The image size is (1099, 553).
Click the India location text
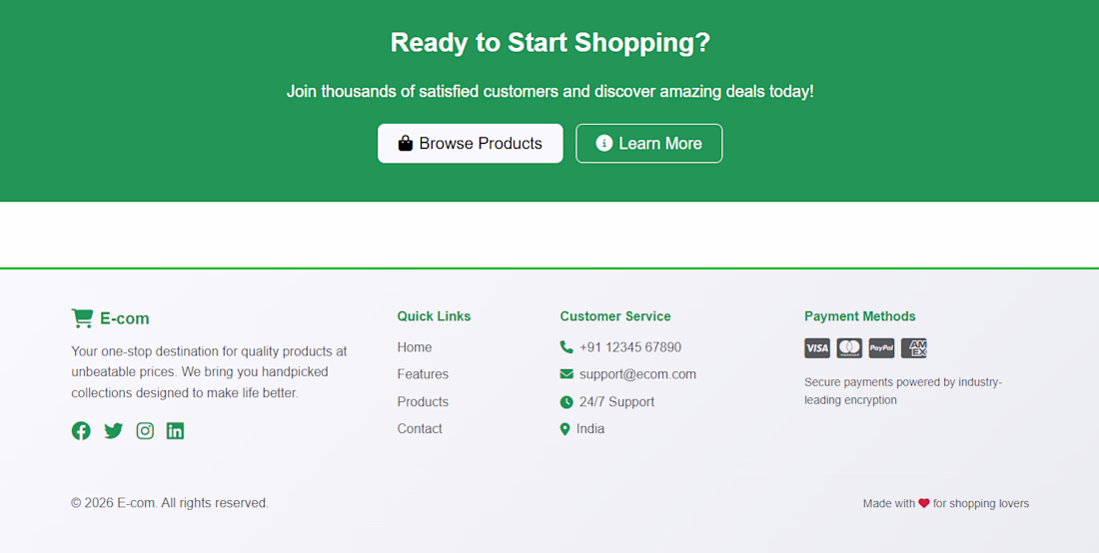tap(590, 428)
